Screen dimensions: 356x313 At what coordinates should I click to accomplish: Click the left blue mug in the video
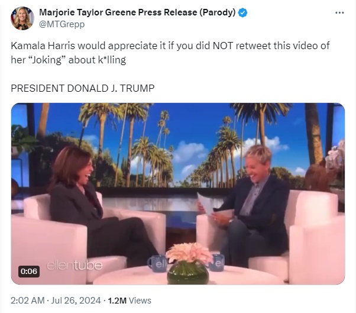[x=157, y=263]
